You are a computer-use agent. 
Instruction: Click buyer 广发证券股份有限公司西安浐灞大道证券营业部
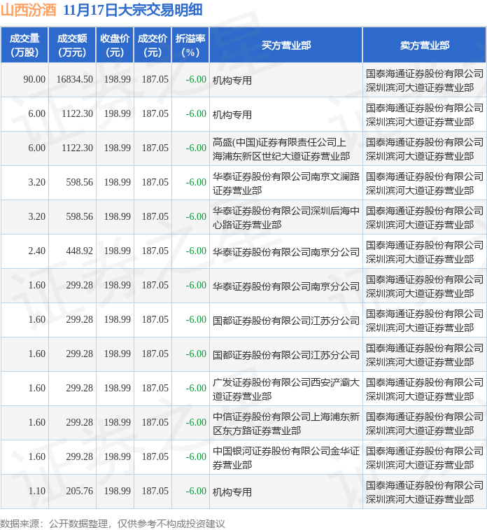(x=286, y=389)
